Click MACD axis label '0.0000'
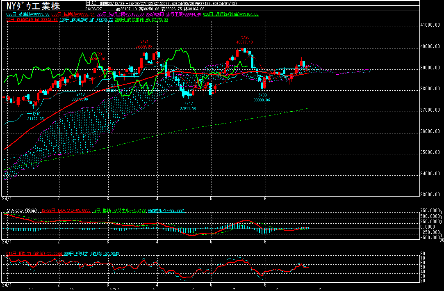444x291 pixels. tap(428, 227)
